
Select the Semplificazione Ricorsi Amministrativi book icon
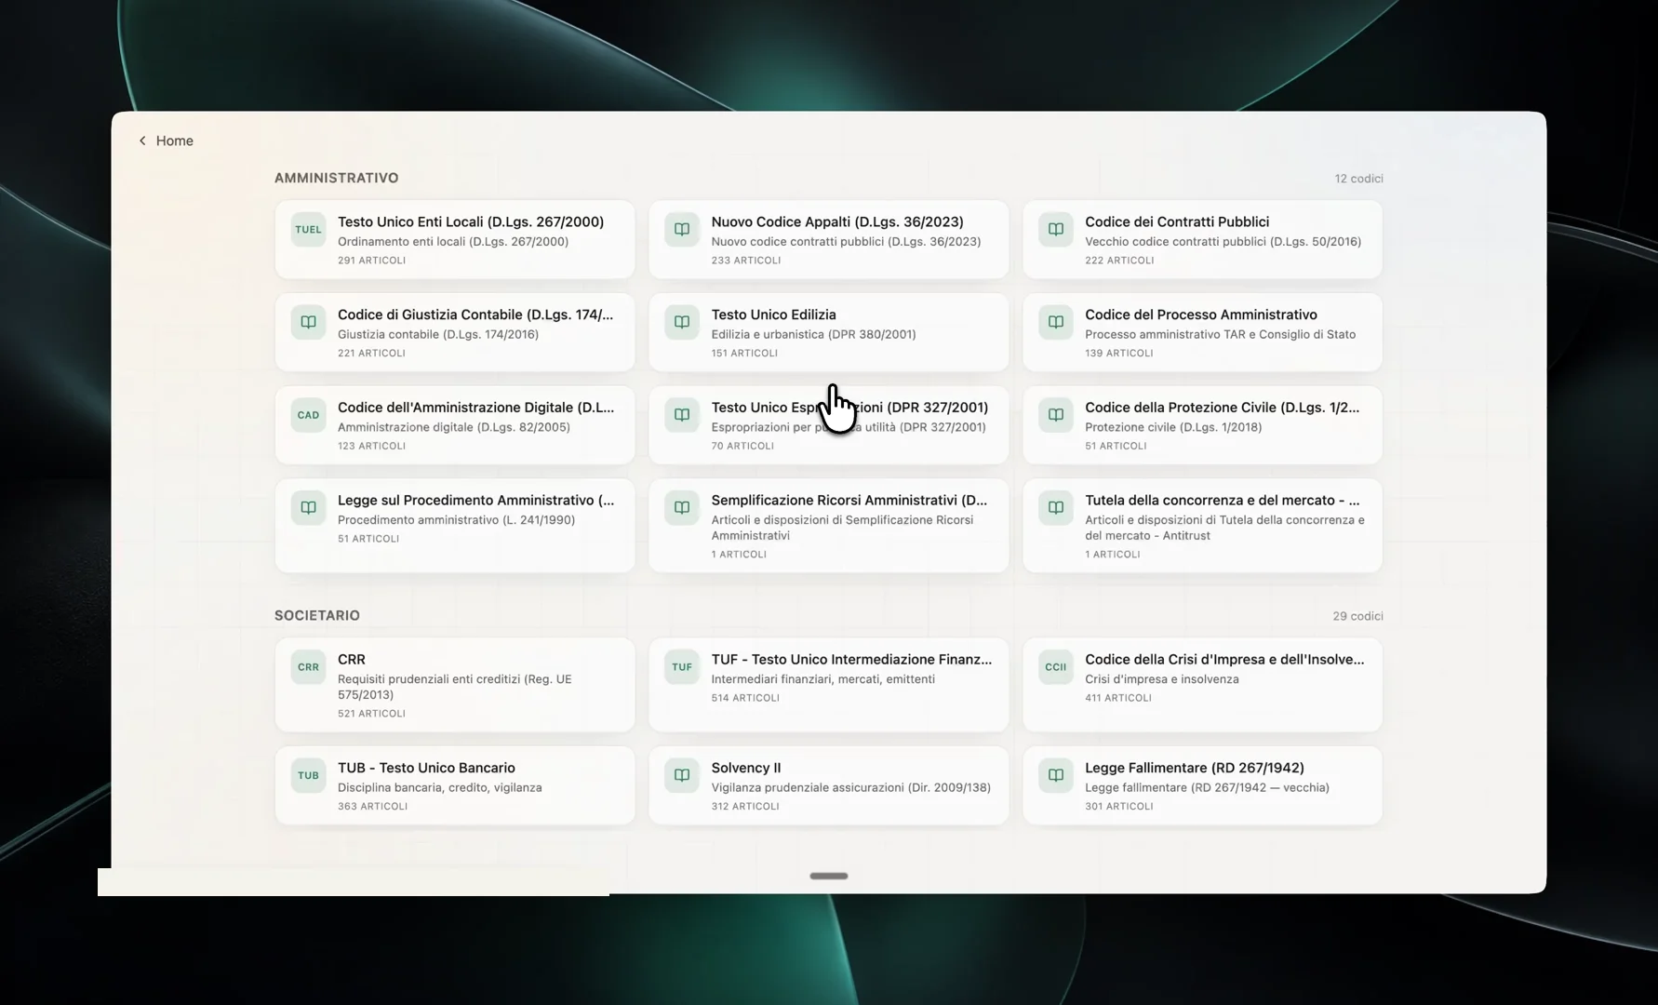point(682,508)
